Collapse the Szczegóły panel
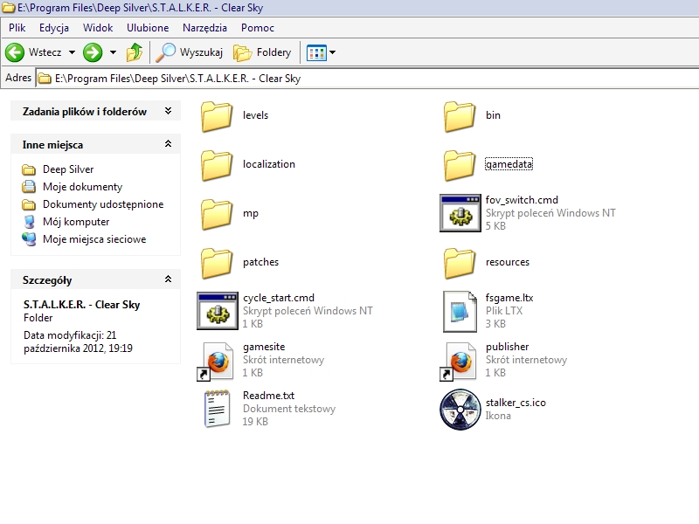 click(x=168, y=279)
